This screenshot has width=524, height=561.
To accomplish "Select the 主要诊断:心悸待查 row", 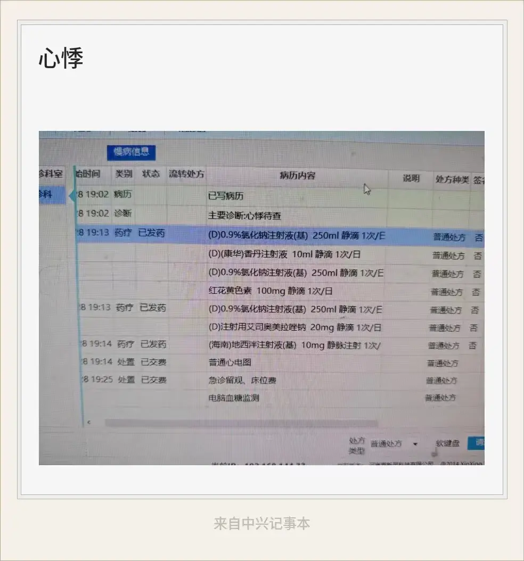I will [x=280, y=215].
